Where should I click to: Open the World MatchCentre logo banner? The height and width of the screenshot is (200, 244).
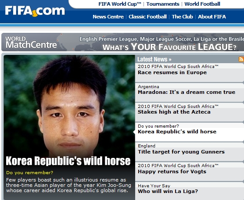(x=31, y=42)
